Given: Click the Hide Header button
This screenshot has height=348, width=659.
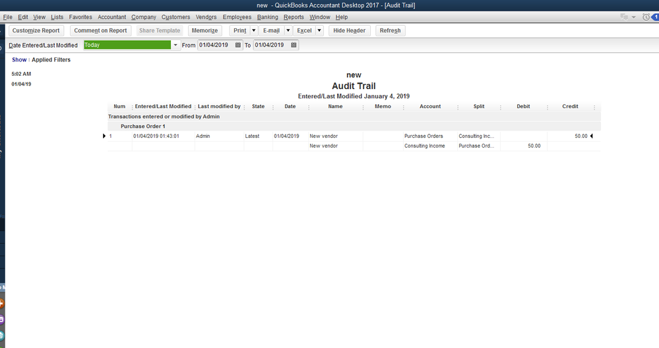Looking at the screenshot, I should pos(349,30).
